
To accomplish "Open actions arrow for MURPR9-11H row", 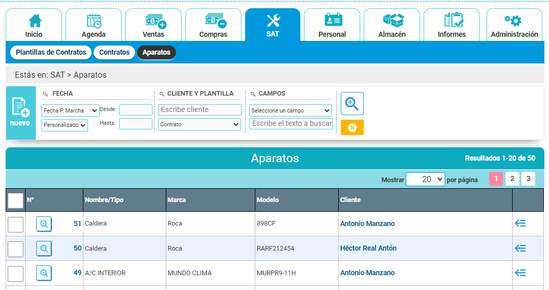I will 520,273.
